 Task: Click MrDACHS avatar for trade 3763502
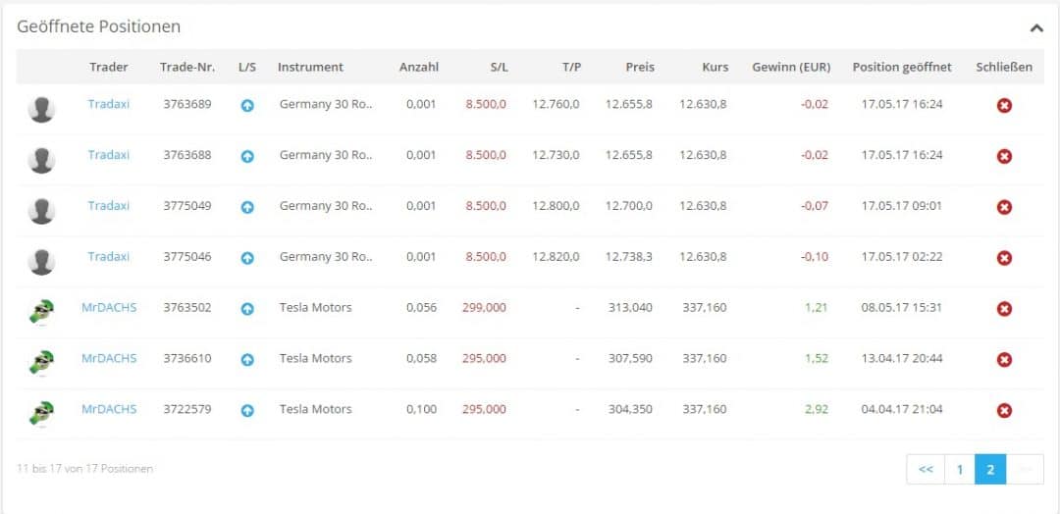[41, 311]
